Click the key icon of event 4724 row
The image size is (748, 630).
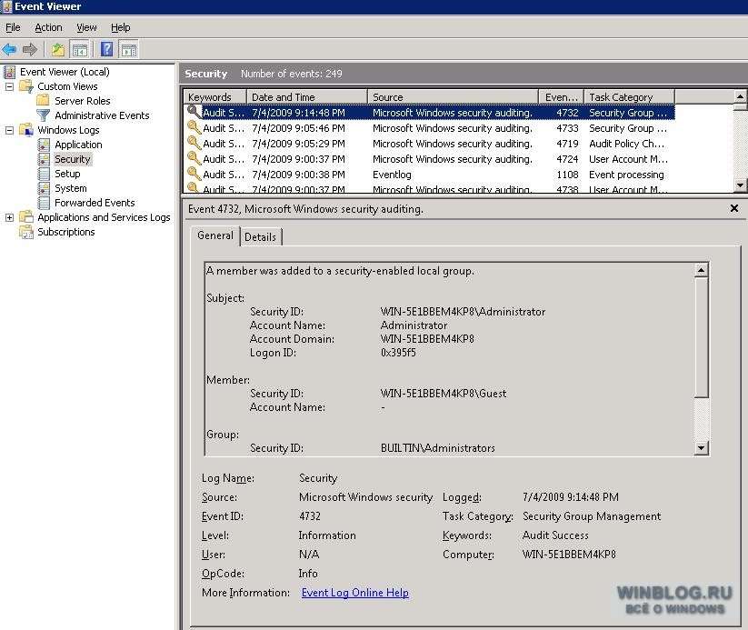click(194, 158)
